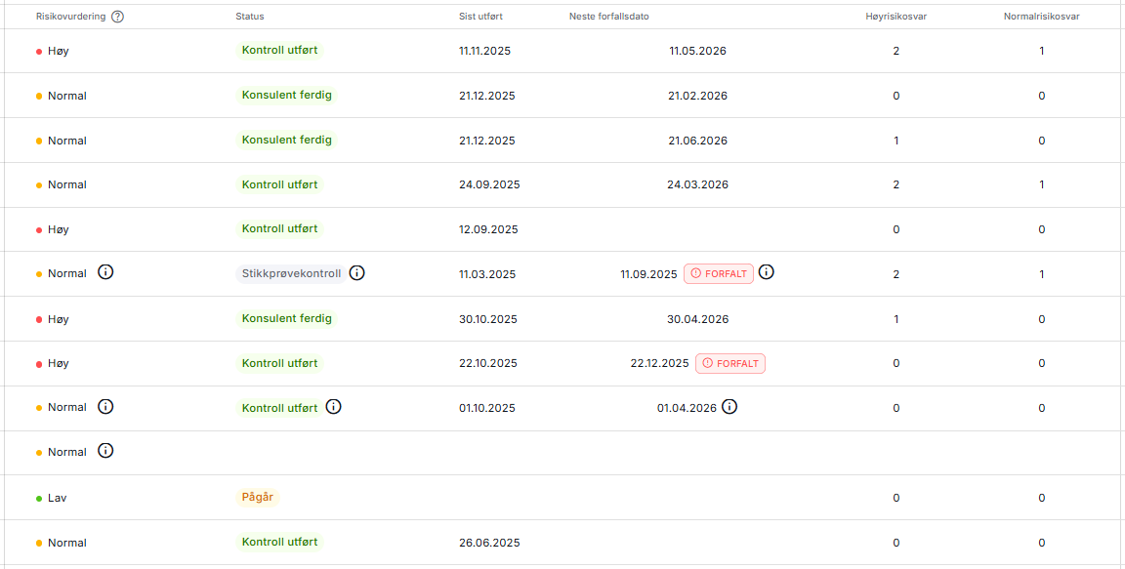
Task: Click info icon after the red FORFALT badge on 11.09.2025
Action: tap(767, 272)
